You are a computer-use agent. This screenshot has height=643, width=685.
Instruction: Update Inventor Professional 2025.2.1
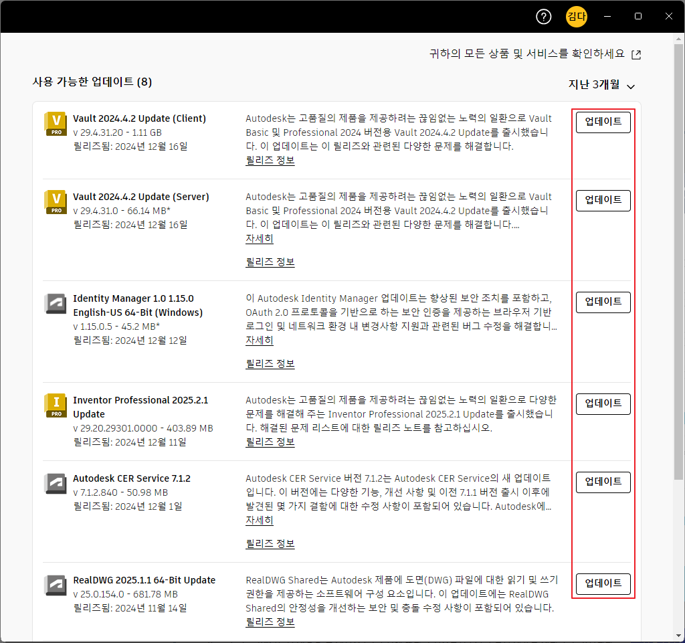click(x=603, y=404)
